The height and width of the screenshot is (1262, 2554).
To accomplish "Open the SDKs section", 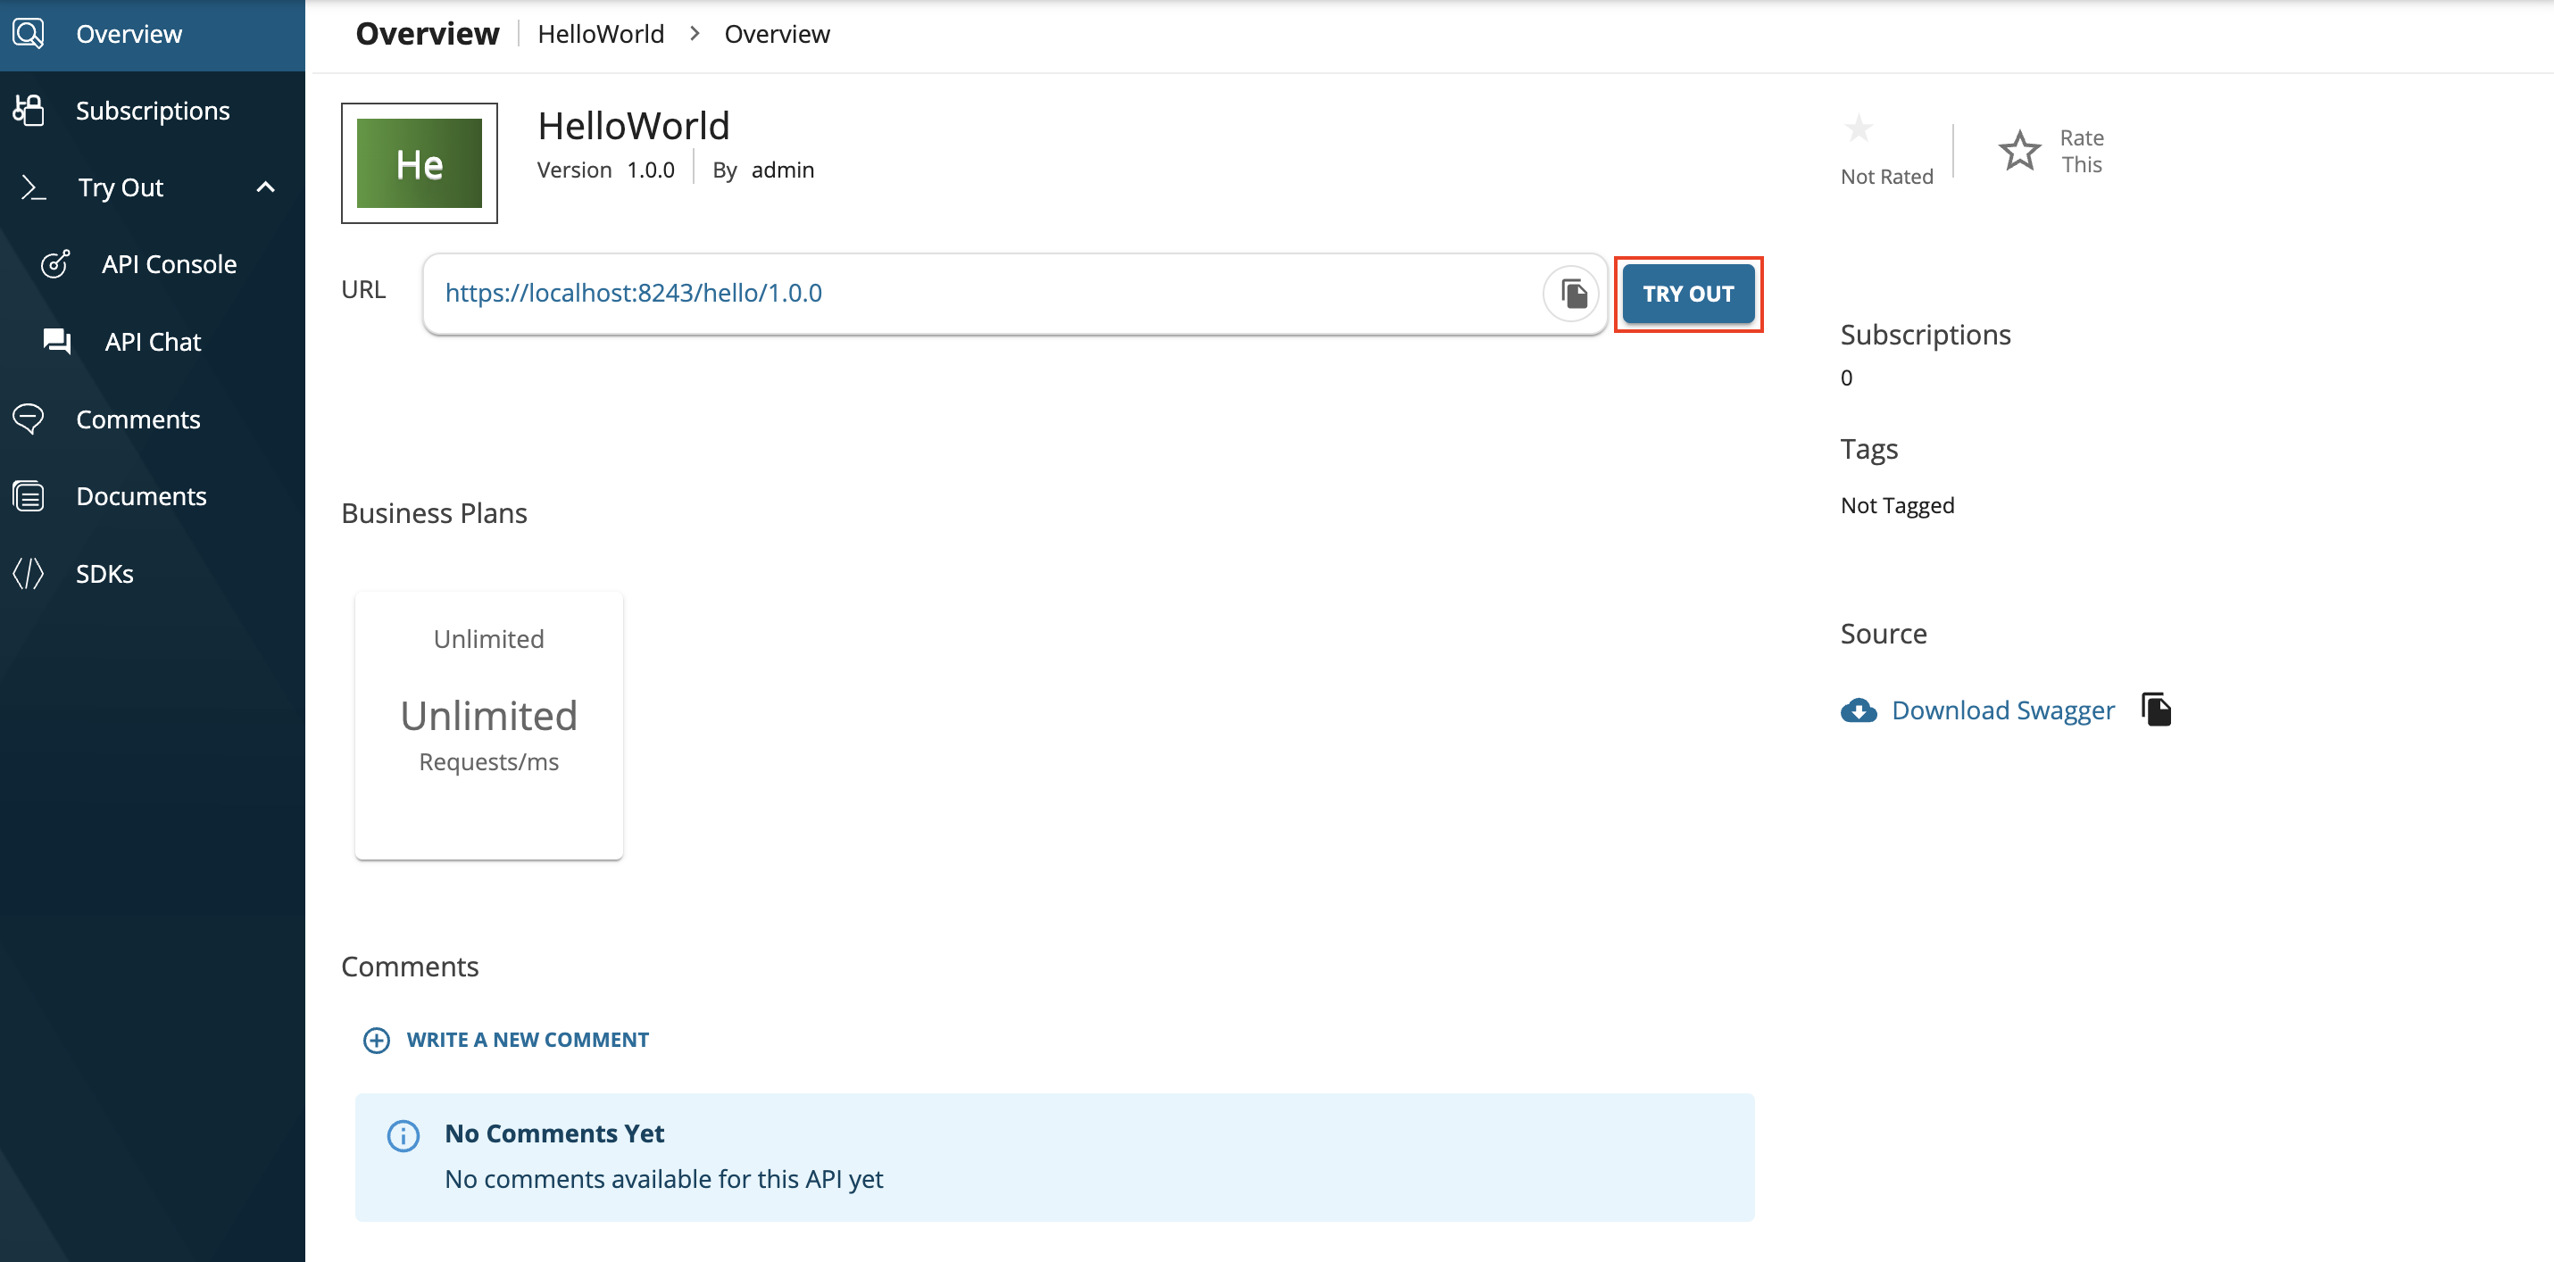I will [104, 574].
